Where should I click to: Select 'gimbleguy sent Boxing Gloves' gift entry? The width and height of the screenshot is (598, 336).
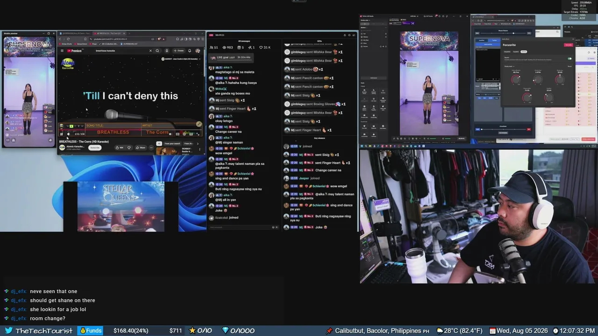pyautogui.click(x=315, y=104)
